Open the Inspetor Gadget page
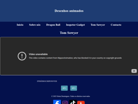The width and height of the screenshot is (138, 104). [75, 25]
